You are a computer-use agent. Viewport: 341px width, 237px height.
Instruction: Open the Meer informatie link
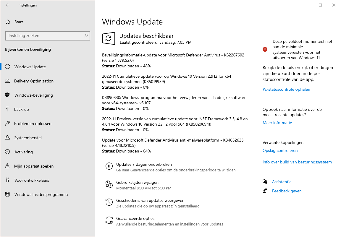point(277,123)
